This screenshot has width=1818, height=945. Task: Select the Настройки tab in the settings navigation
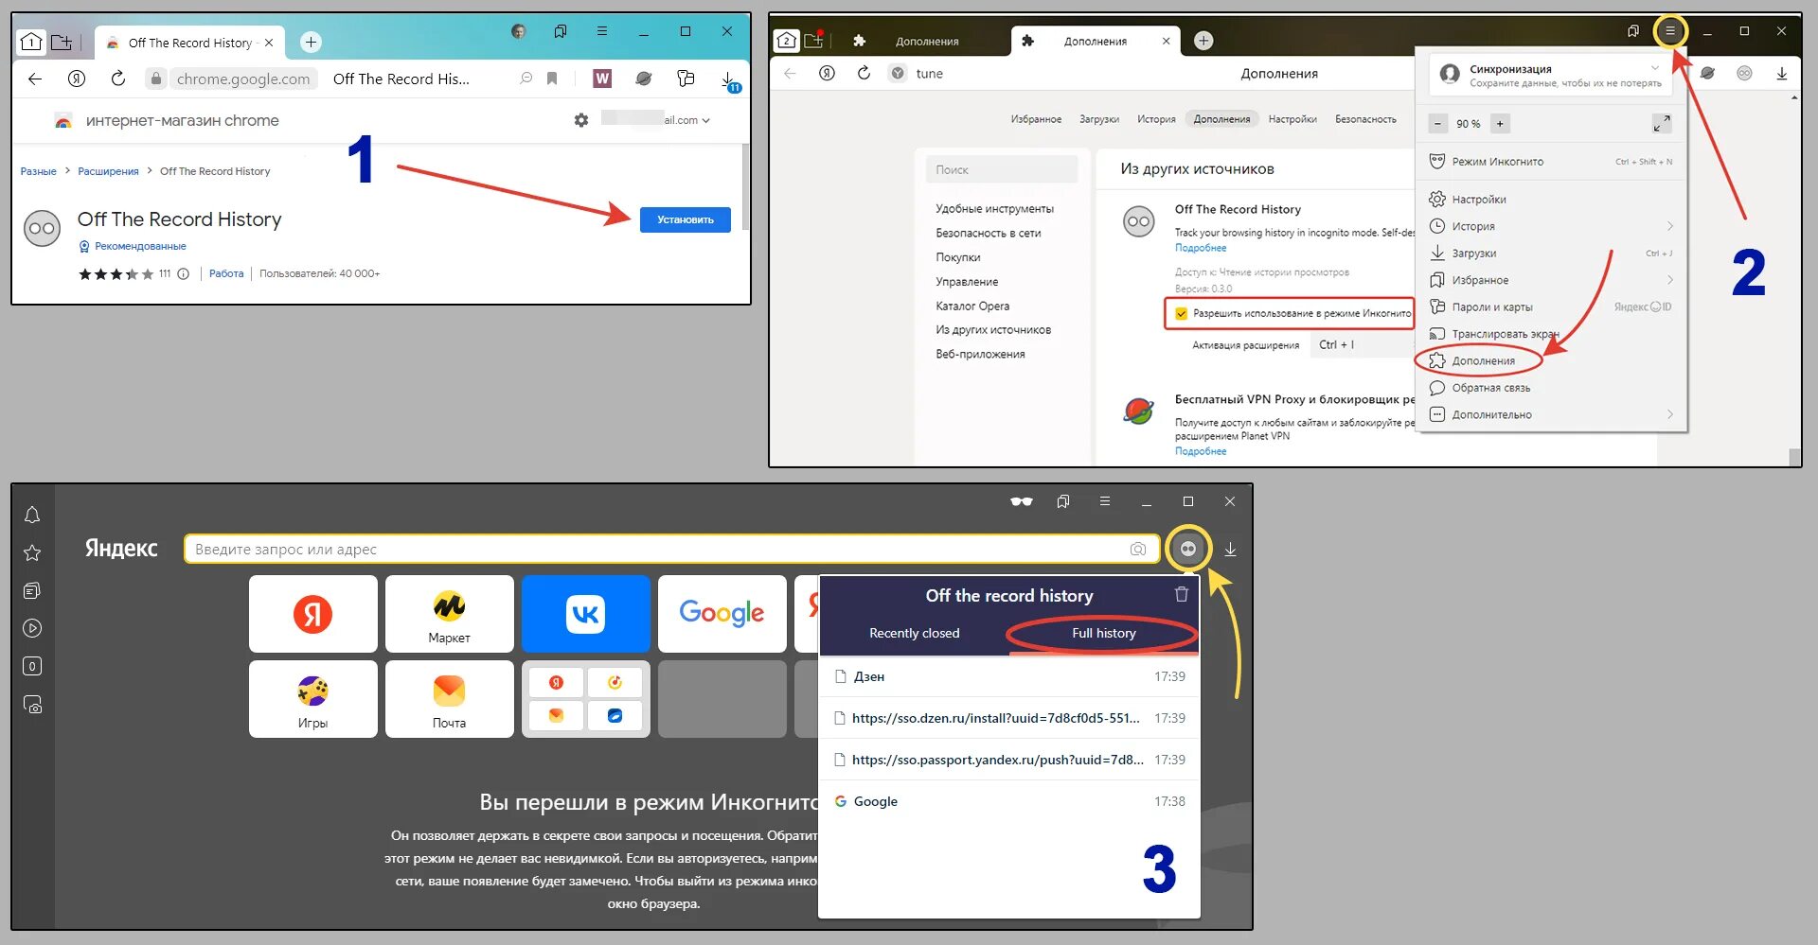[x=1292, y=119]
